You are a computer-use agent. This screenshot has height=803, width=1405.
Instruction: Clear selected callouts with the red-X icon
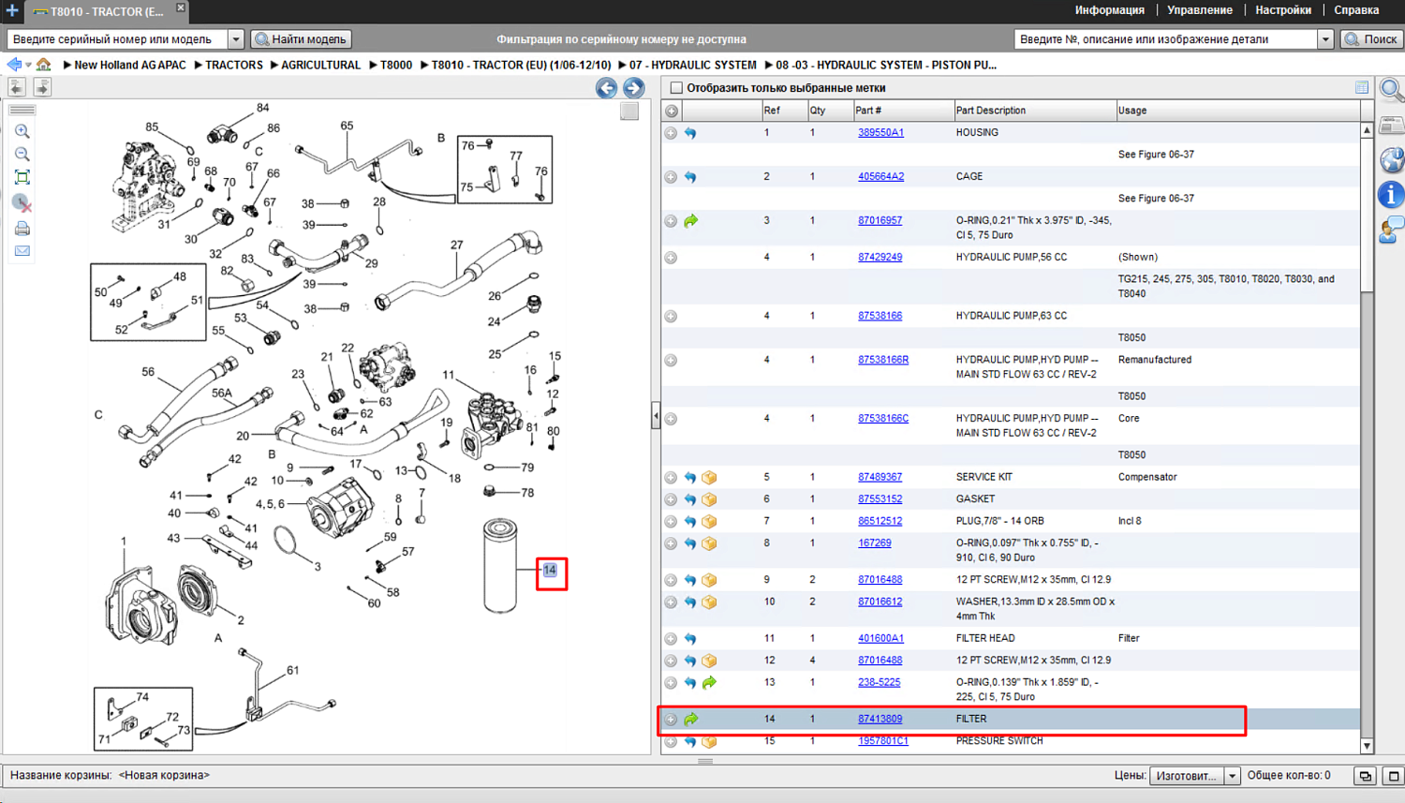point(22,202)
